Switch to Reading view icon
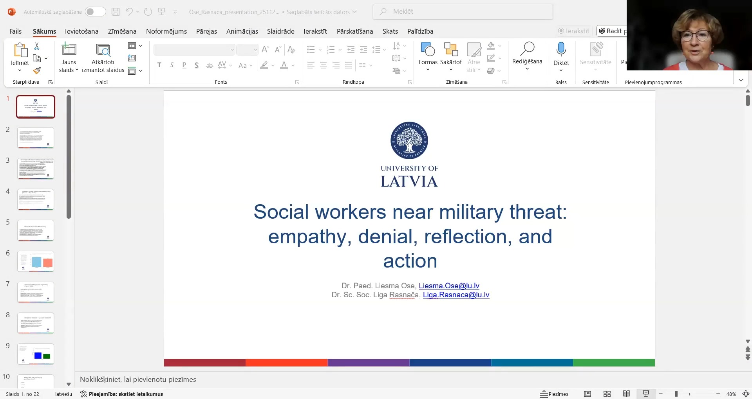The image size is (752, 399). tap(626, 394)
